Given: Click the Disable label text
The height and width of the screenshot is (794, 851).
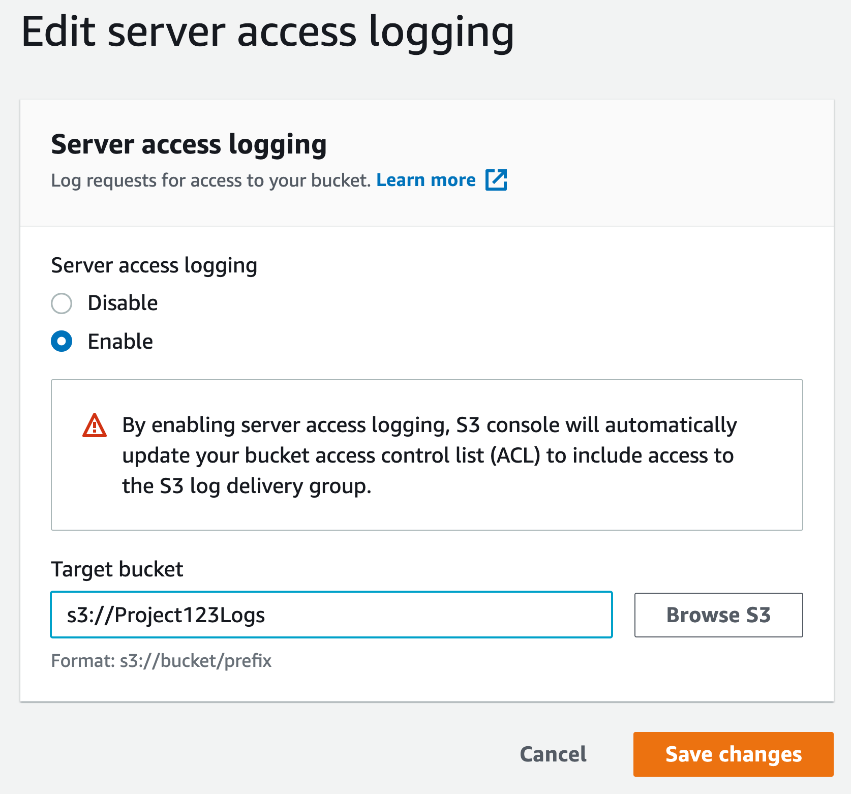Looking at the screenshot, I should (123, 303).
